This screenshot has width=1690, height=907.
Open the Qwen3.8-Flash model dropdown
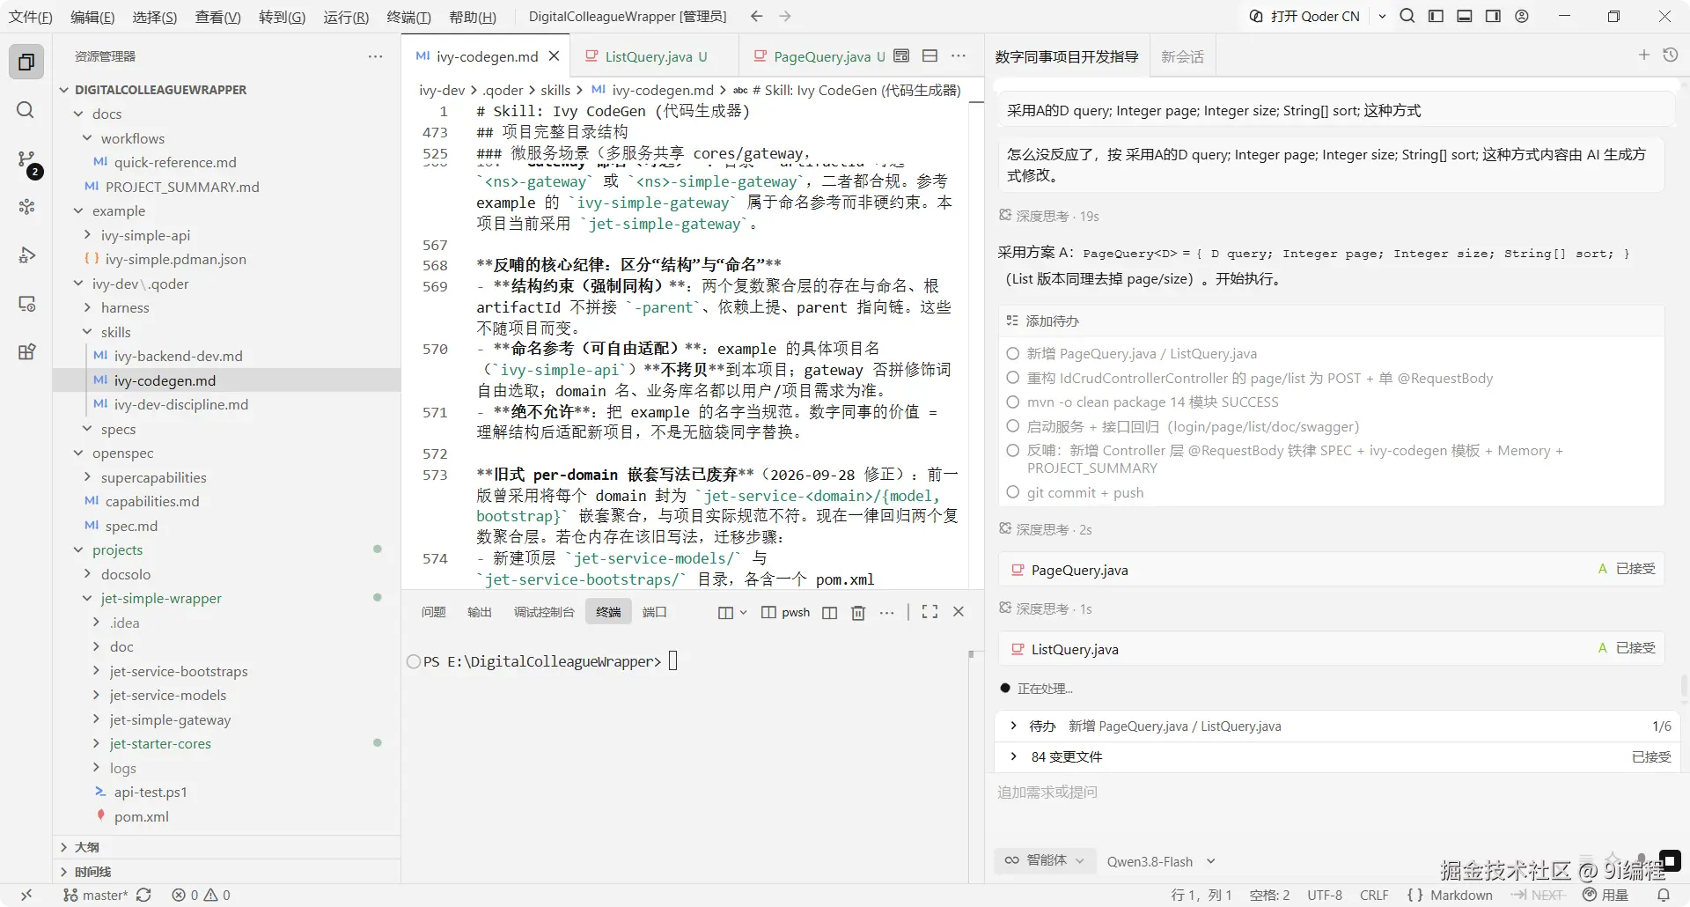[x=1161, y=861]
